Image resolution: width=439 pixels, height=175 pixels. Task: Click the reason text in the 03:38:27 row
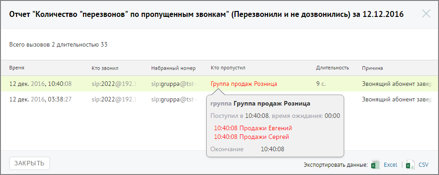(397, 99)
